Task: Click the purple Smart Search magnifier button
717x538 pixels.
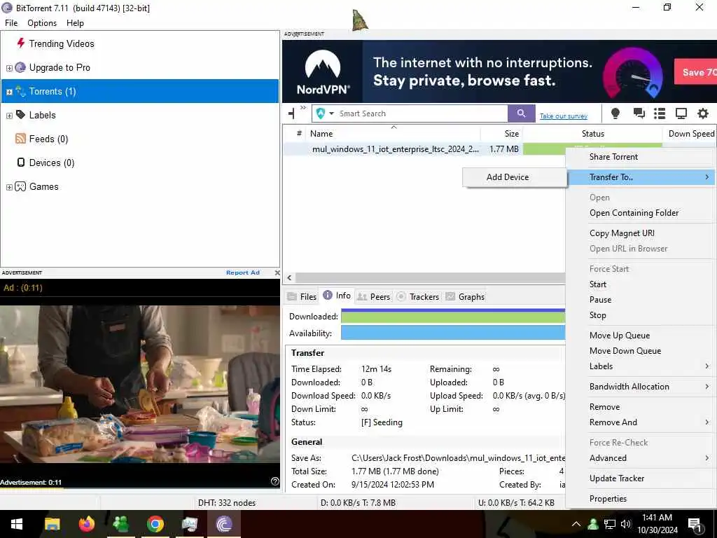Action: [x=521, y=113]
